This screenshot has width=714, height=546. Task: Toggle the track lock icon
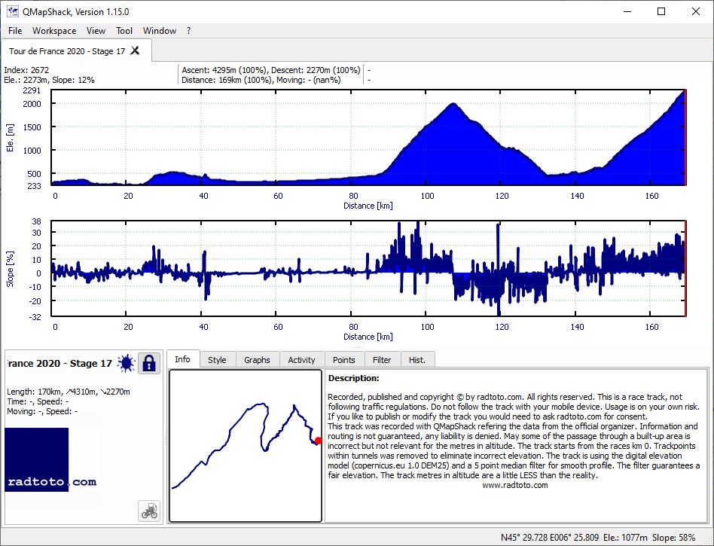[x=149, y=364]
